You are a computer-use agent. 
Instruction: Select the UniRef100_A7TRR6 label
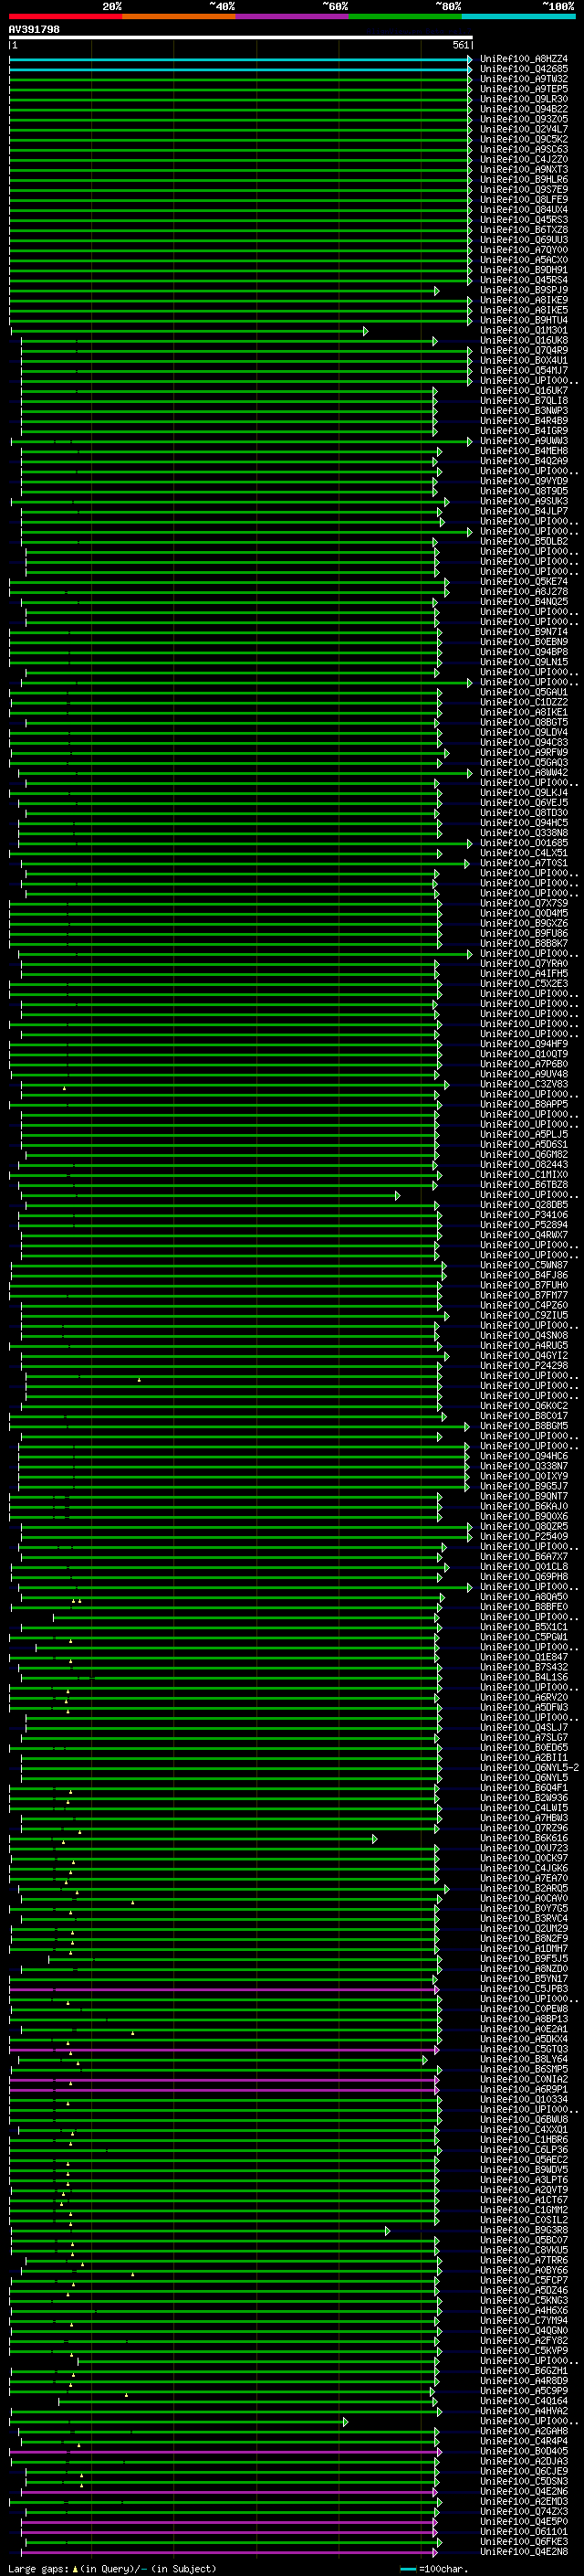pyautogui.click(x=524, y=2260)
